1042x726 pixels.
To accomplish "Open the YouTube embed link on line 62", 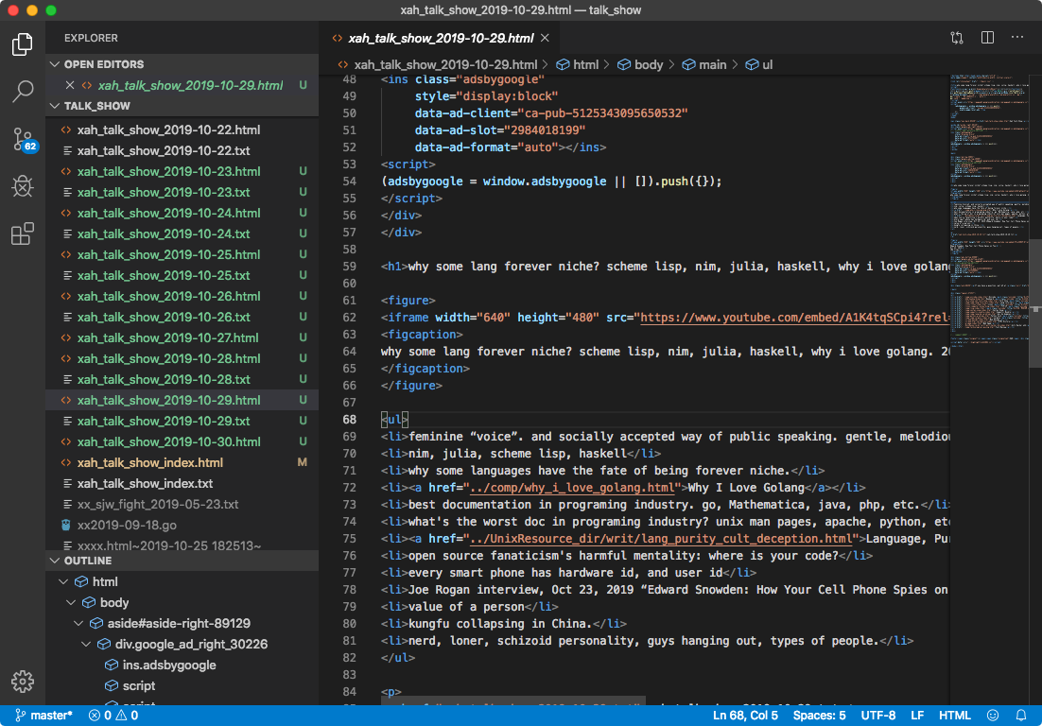I will click(x=794, y=318).
